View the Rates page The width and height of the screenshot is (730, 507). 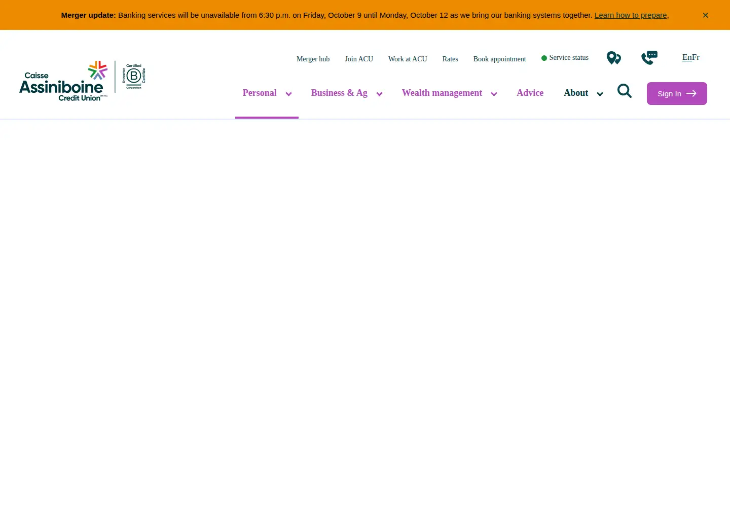pos(450,59)
